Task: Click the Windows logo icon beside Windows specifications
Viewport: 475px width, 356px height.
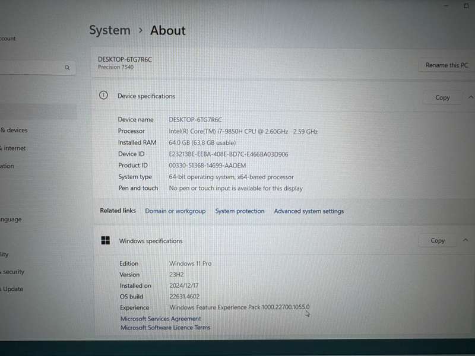Action: pos(106,240)
